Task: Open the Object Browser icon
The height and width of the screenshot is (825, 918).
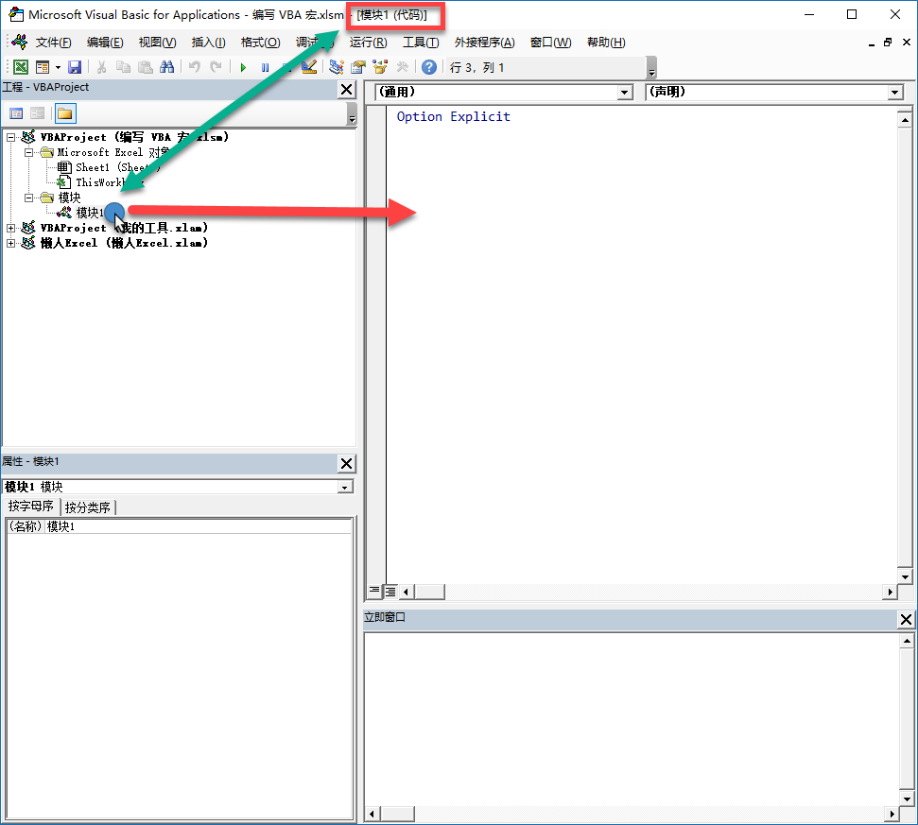Action: click(381, 67)
